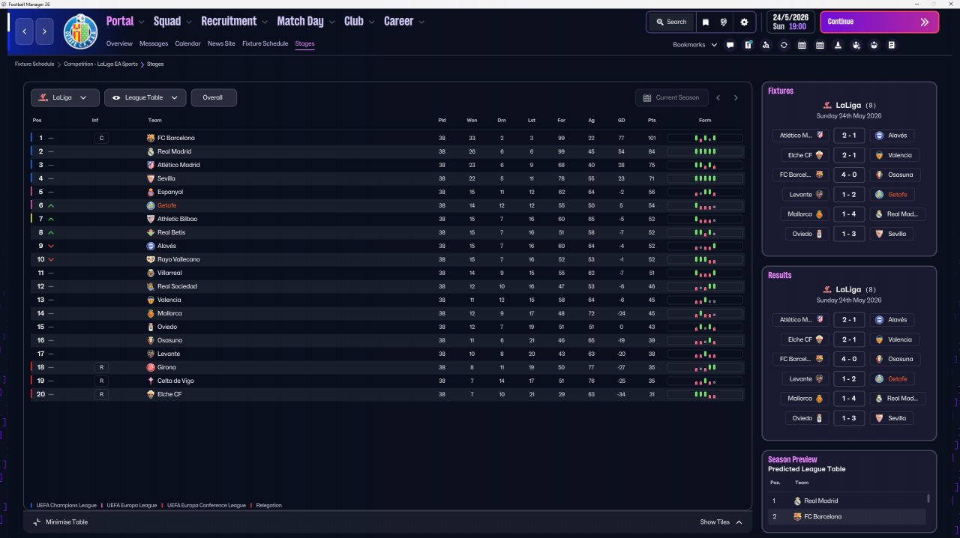Sort table by the Won column header
Image resolution: width=960 pixels, height=538 pixels.
click(472, 120)
